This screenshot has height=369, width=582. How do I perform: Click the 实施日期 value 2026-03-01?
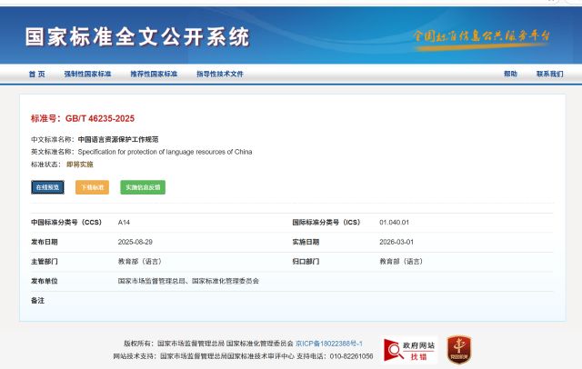[x=395, y=242]
